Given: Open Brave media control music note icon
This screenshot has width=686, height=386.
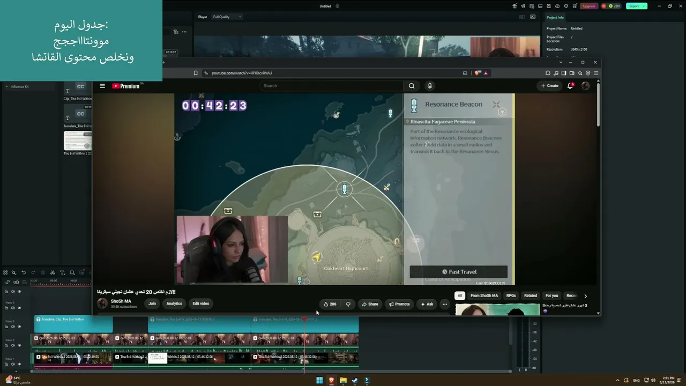Looking at the screenshot, I should [x=556, y=73].
